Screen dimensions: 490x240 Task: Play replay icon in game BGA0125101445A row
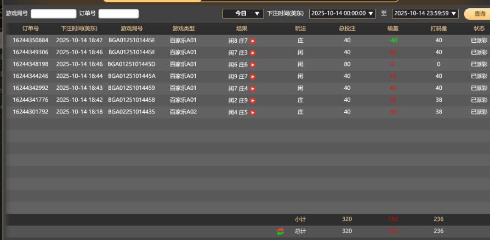(253, 77)
